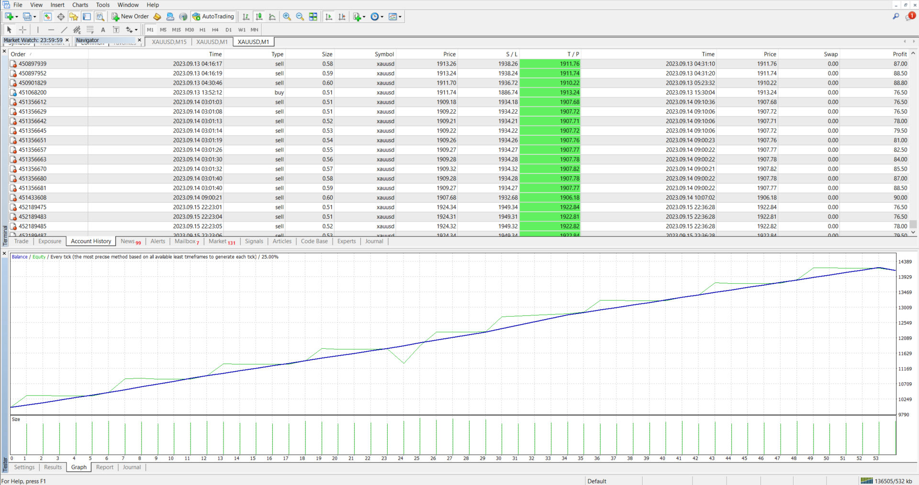Toggle chart Auto Scroll

click(329, 17)
